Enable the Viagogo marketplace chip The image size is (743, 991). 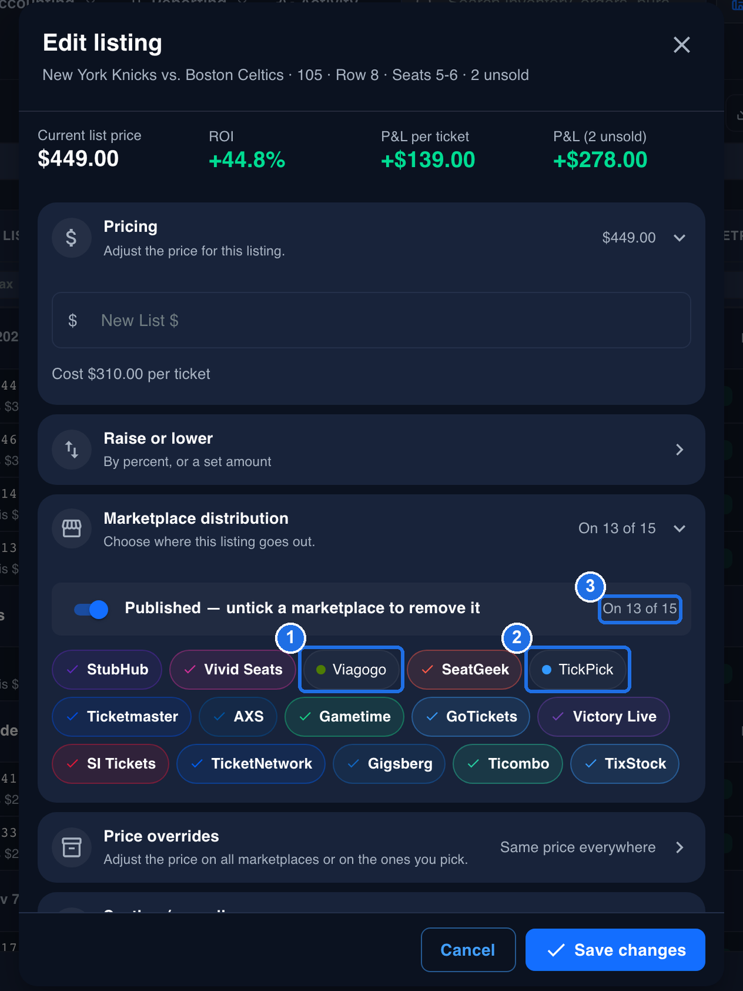pos(351,669)
